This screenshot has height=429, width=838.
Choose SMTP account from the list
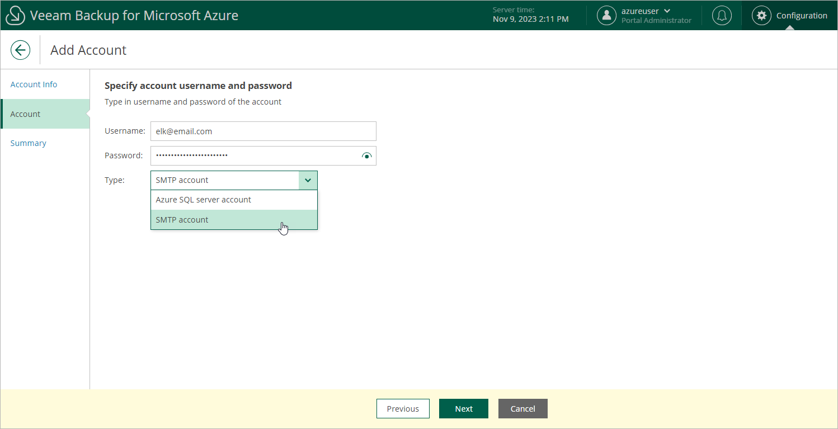pyautogui.click(x=234, y=220)
